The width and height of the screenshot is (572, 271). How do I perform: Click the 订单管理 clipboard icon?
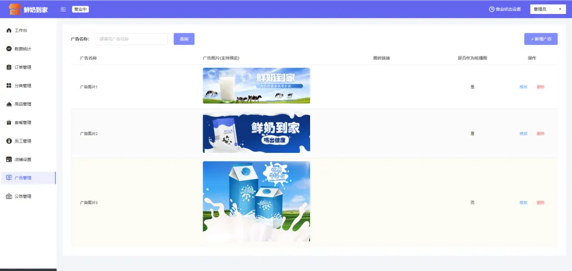9,67
